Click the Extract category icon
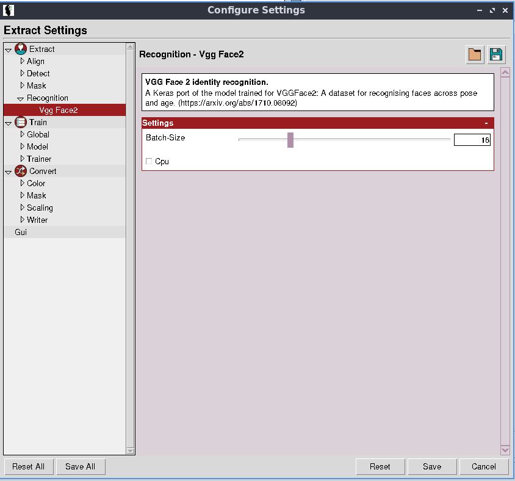 tap(21, 49)
